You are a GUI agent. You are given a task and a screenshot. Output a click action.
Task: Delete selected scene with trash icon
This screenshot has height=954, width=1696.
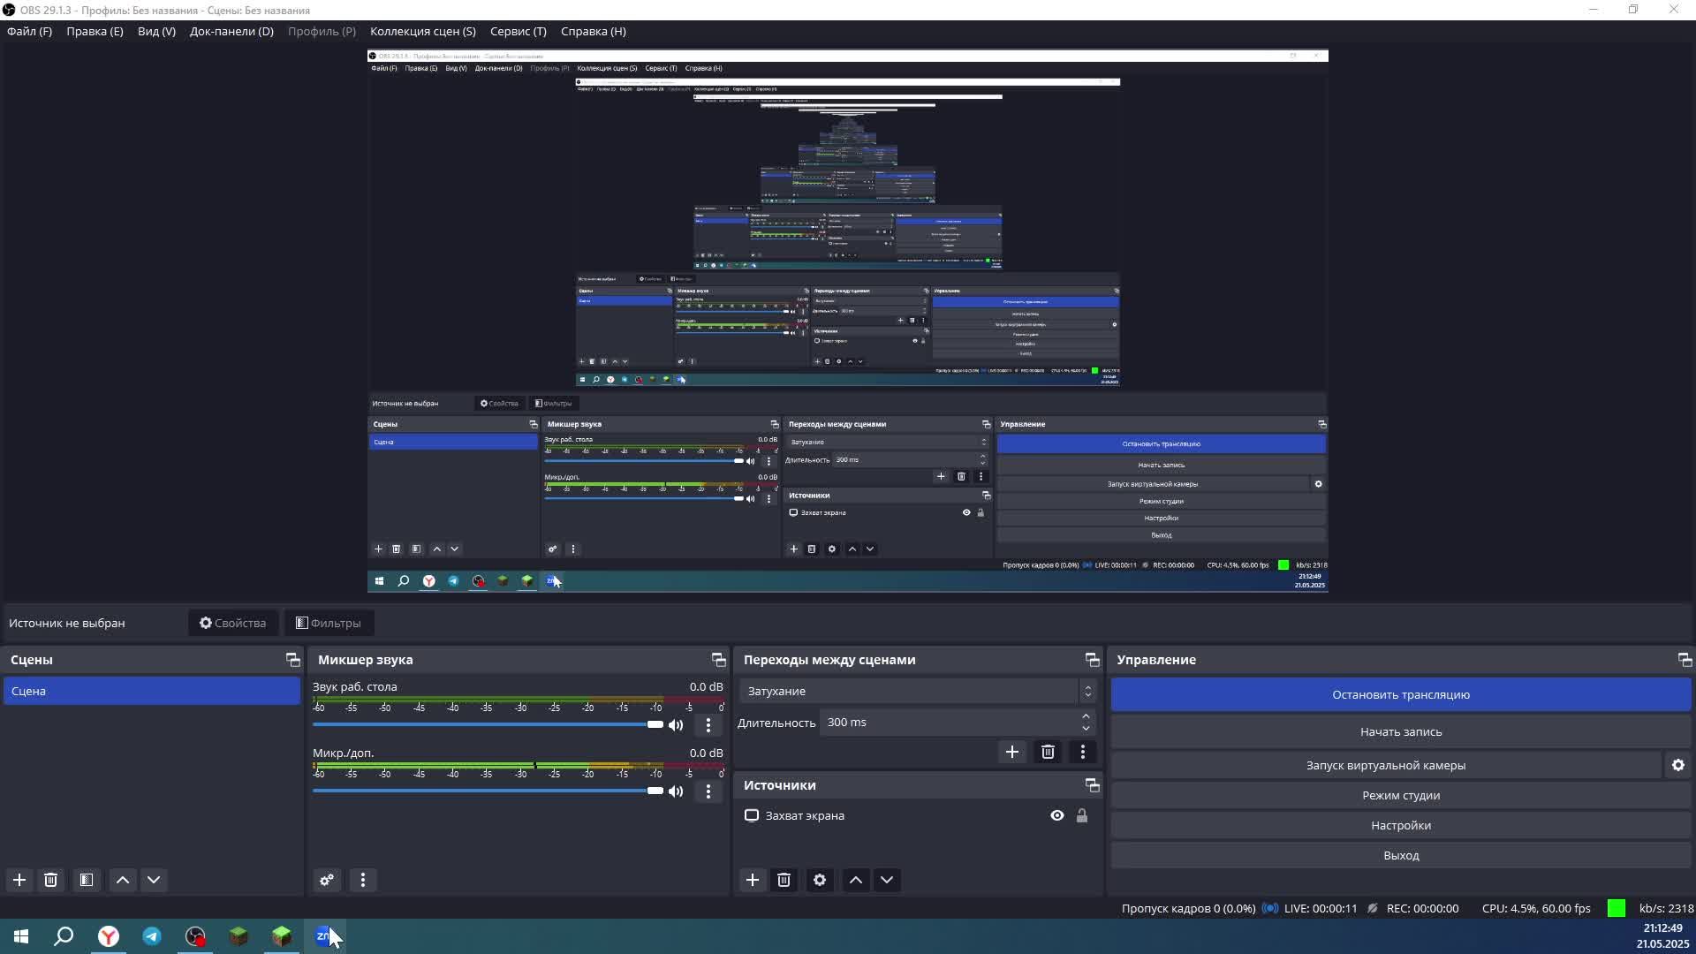pyautogui.click(x=51, y=880)
